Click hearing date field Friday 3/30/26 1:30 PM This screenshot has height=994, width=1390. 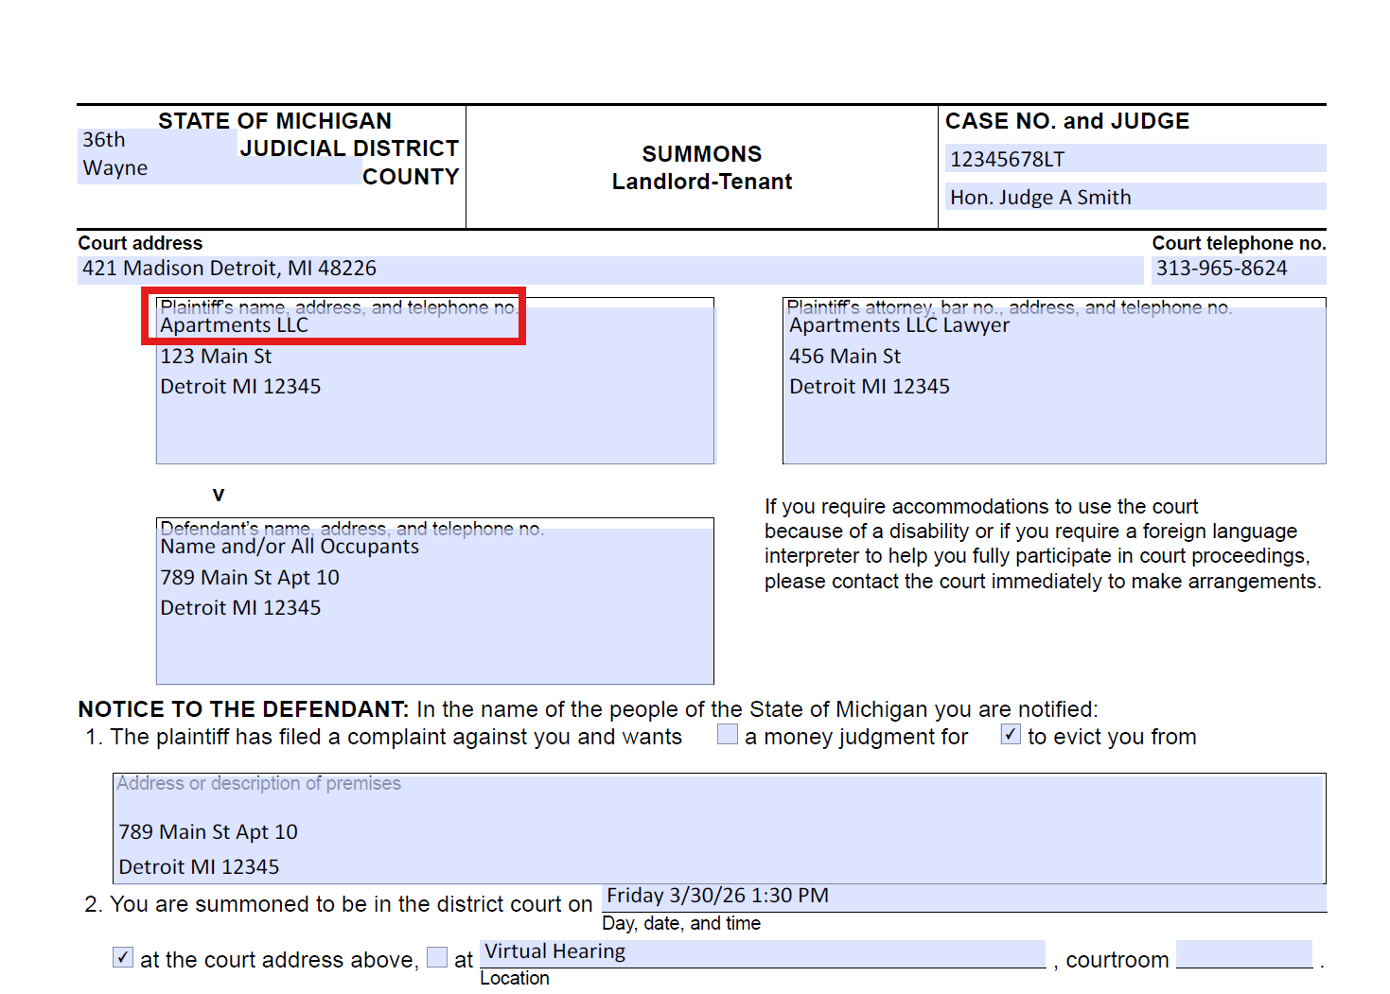click(963, 898)
